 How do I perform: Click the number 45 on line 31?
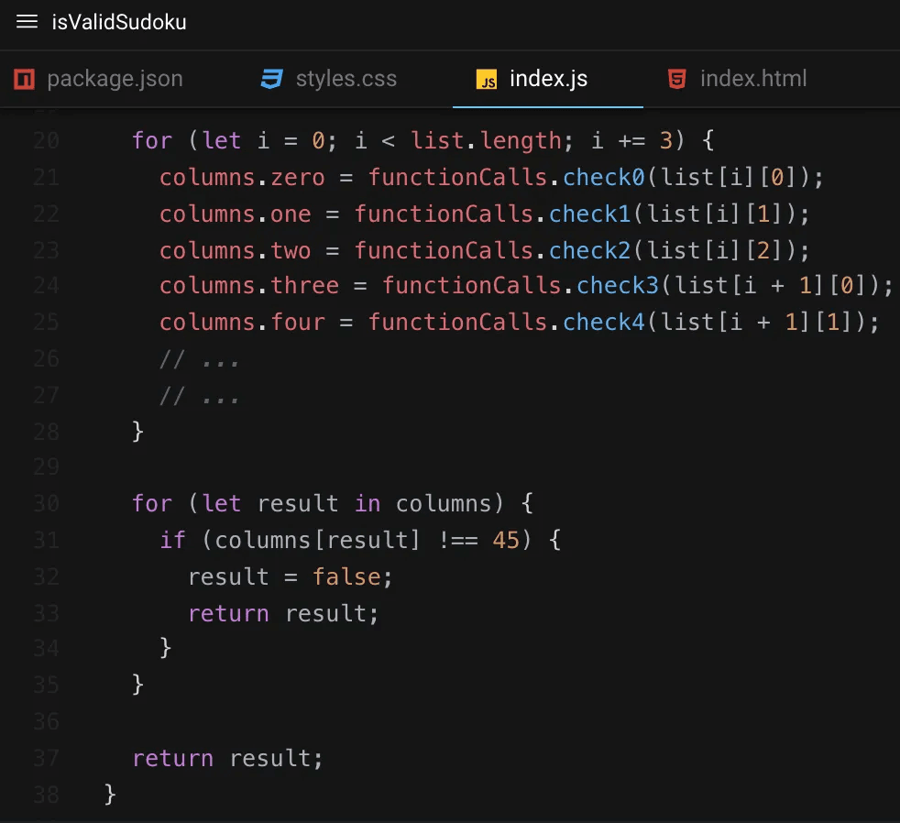pos(505,540)
